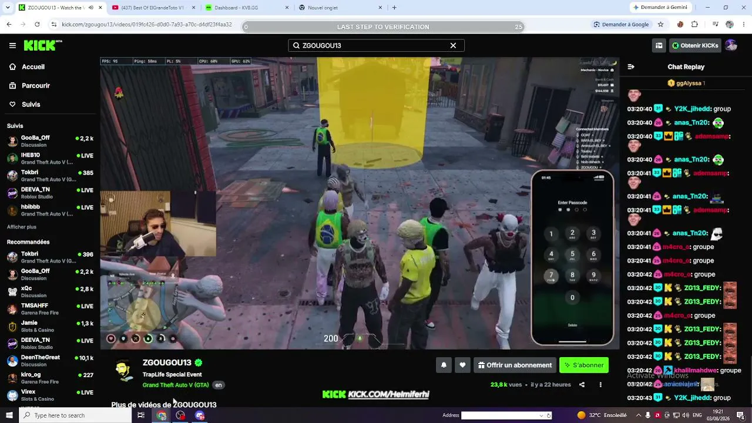Click Virex channel avatar
752x423 pixels.
[x=12, y=395]
